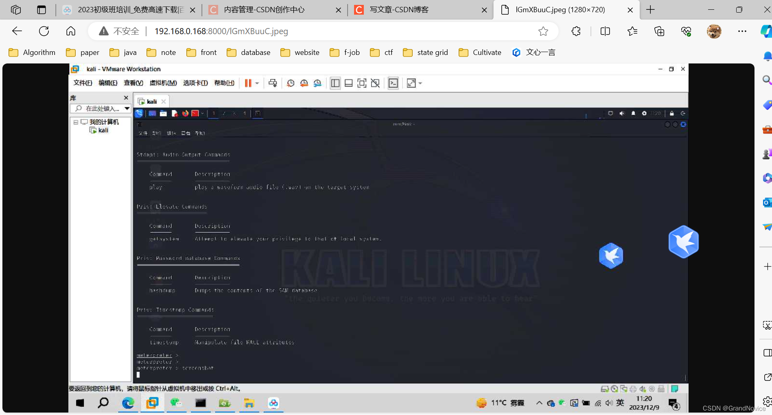Show the 不安全 site information
Image resolution: width=772 pixels, height=415 pixels.
point(119,31)
